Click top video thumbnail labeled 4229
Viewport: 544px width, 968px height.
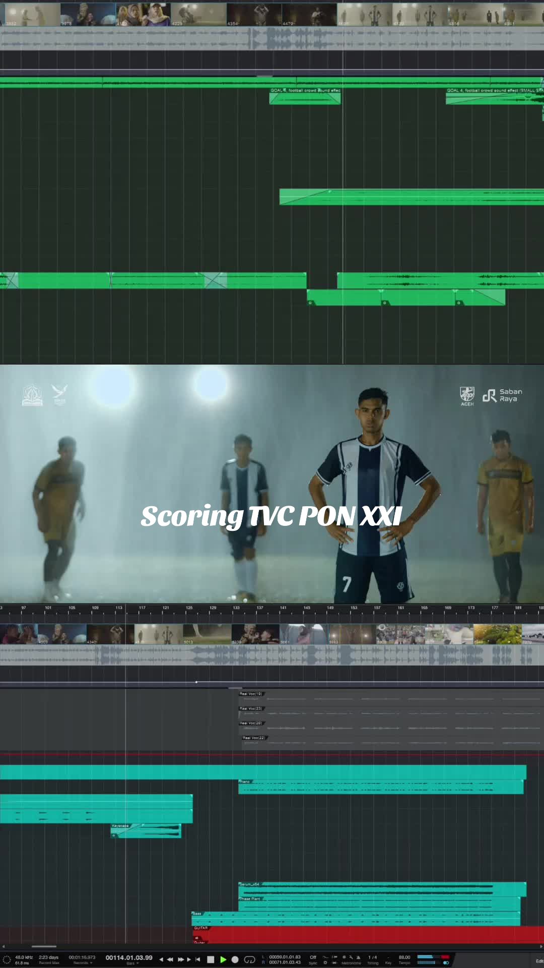(x=198, y=14)
